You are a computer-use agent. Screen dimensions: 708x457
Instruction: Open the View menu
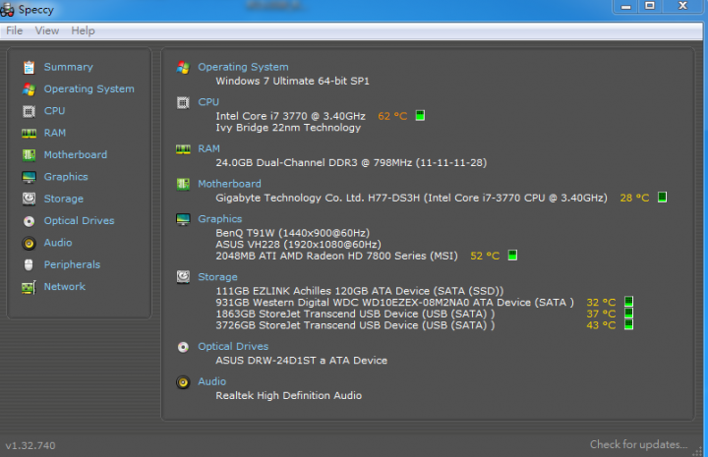47,30
